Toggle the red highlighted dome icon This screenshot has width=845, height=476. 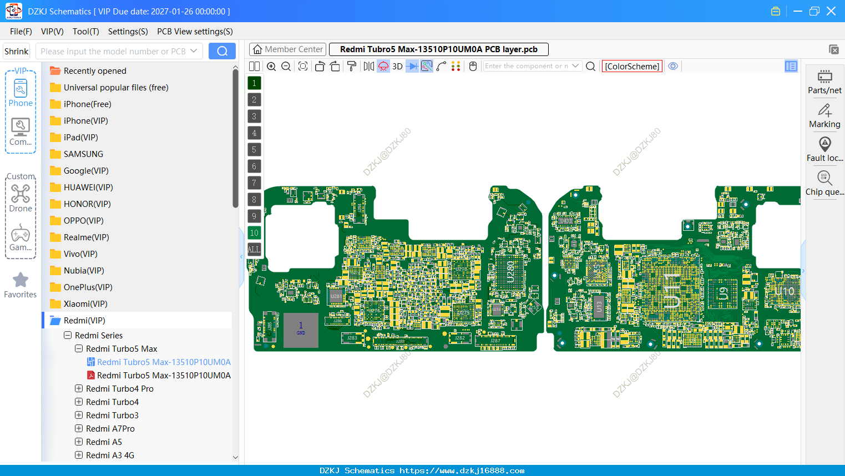[383, 66]
